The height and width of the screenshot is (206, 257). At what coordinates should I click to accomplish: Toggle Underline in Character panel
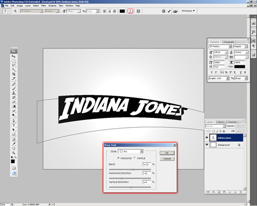point(241,73)
